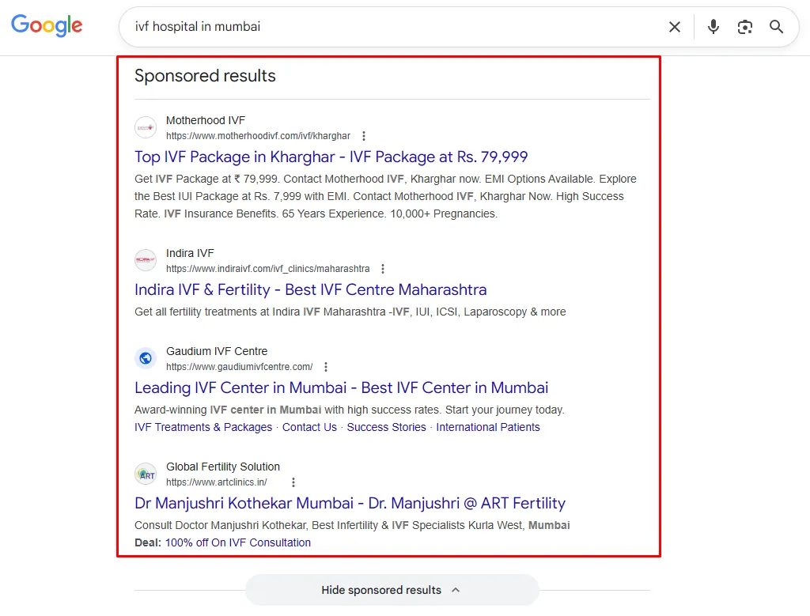Image resolution: width=810 pixels, height=616 pixels.
Task: Click the 'Gaudium IVF Centre' advertiser name
Action: (217, 351)
